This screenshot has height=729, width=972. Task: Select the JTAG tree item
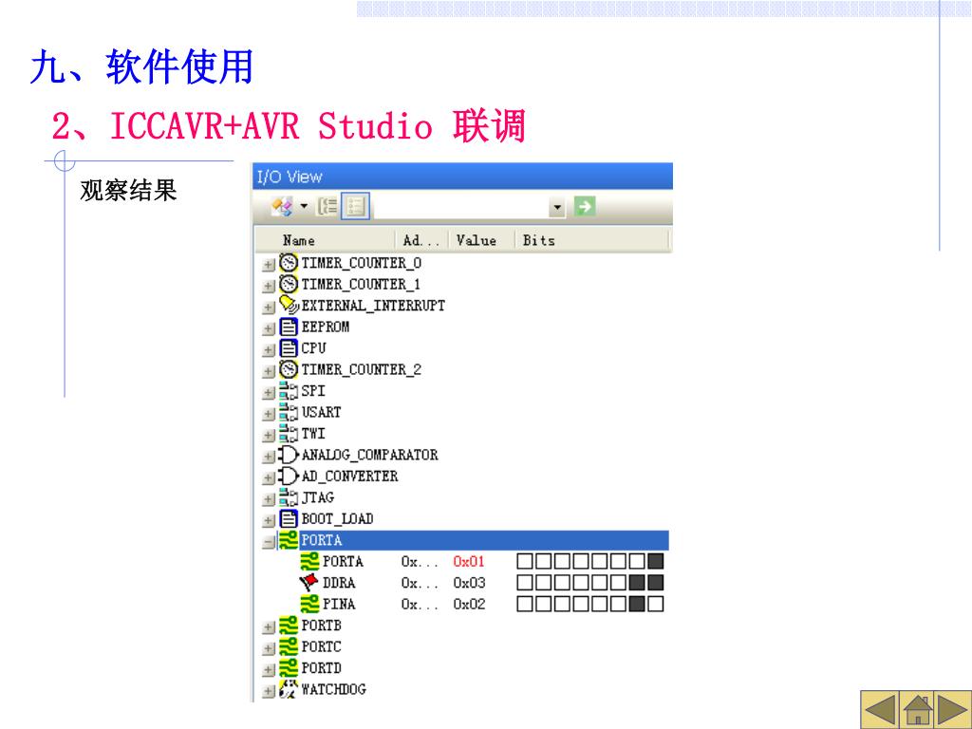(317, 497)
